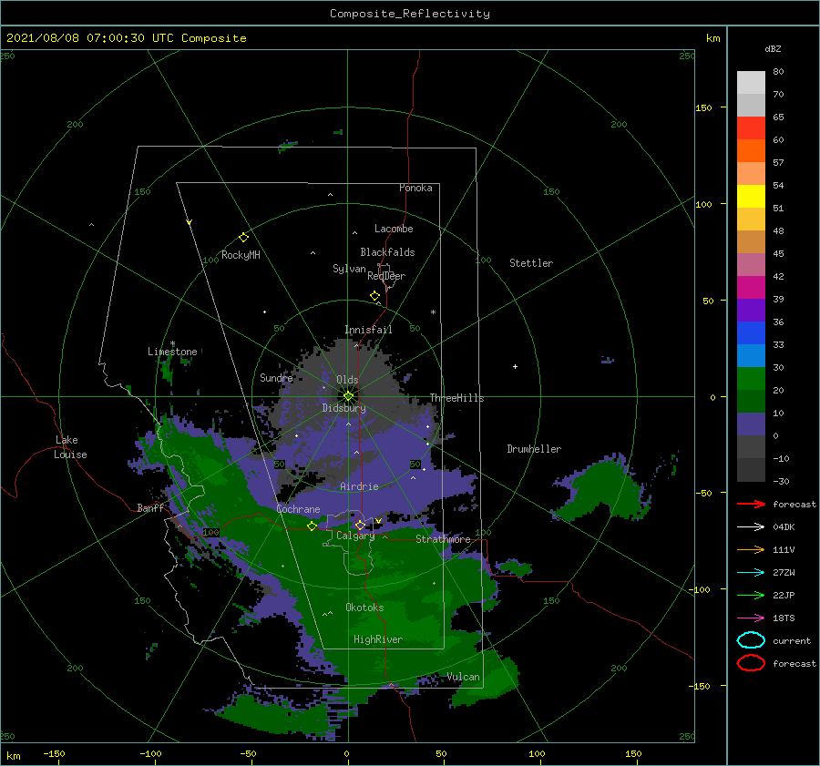This screenshot has width=820, height=766.
Task: Select the Cochrane town label
Action: (x=298, y=509)
